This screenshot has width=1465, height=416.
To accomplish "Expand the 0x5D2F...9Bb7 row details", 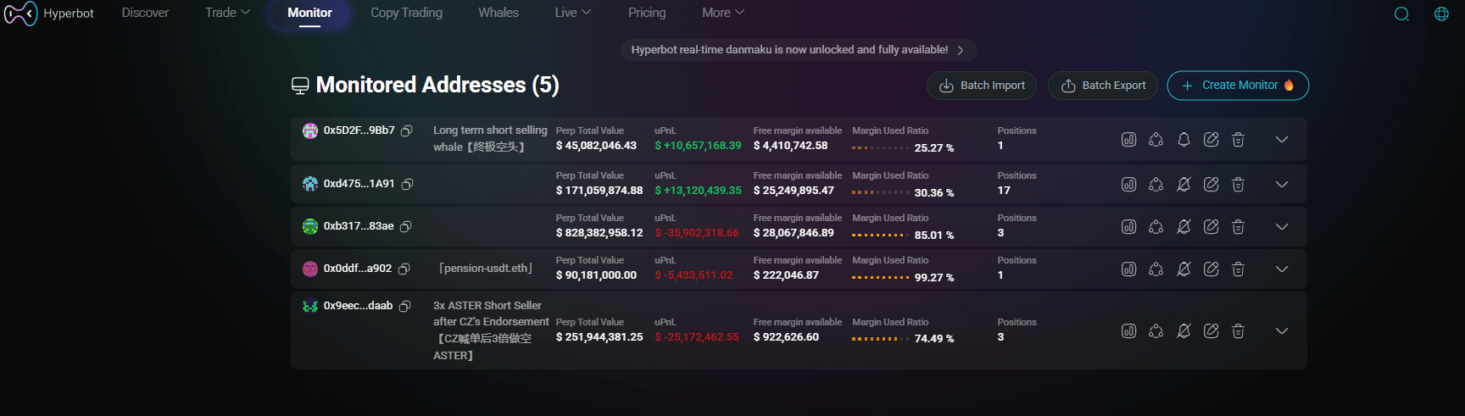I will pyautogui.click(x=1281, y=140).
